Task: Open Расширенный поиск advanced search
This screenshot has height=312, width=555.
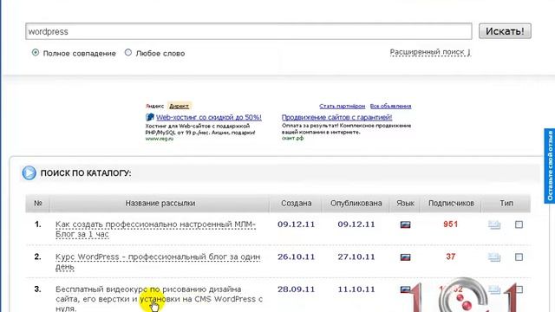Action: 430,52
